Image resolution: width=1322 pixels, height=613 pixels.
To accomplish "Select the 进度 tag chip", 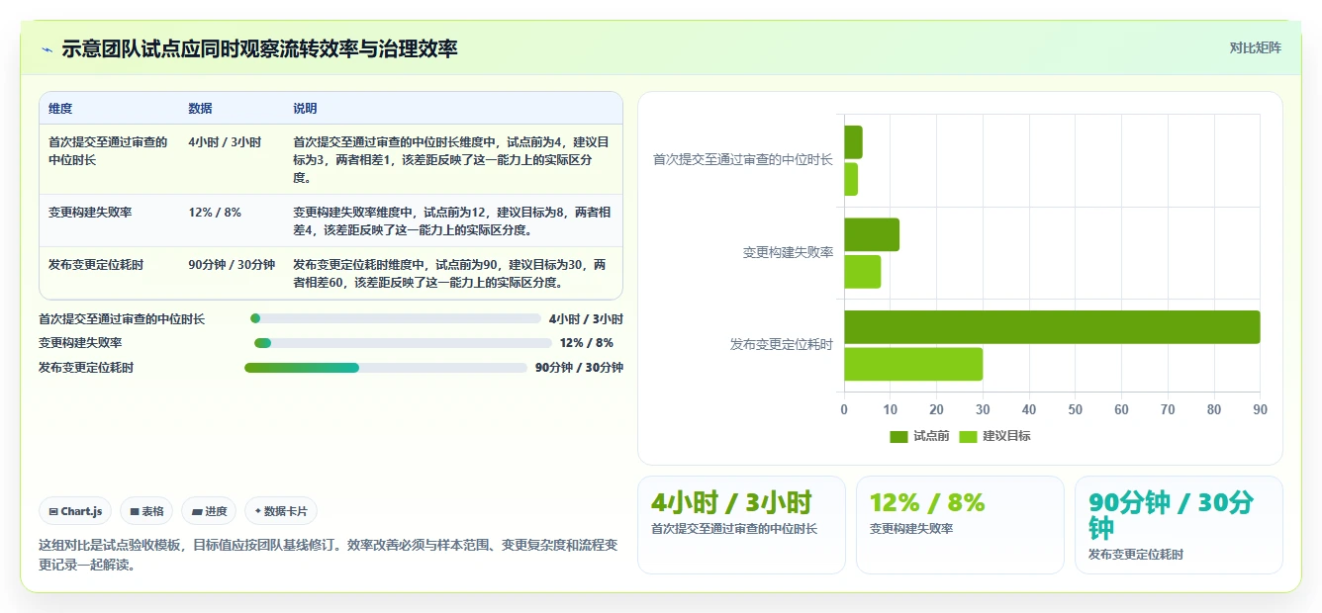I will 209,511.
